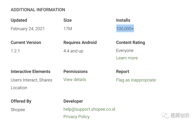Click the Additional Information heading
The height and width of the screenshot is (124, 196).
click(x=38, y=10)
